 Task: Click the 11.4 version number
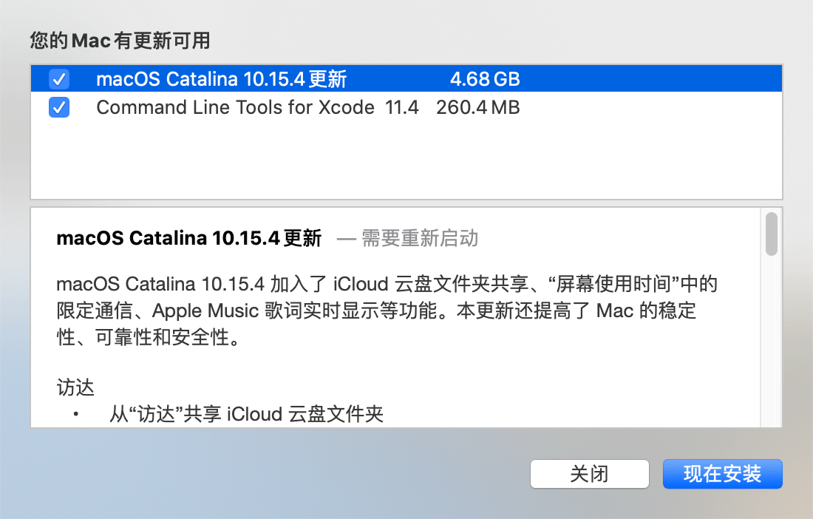pyautogui.click(x=402, y=108)
